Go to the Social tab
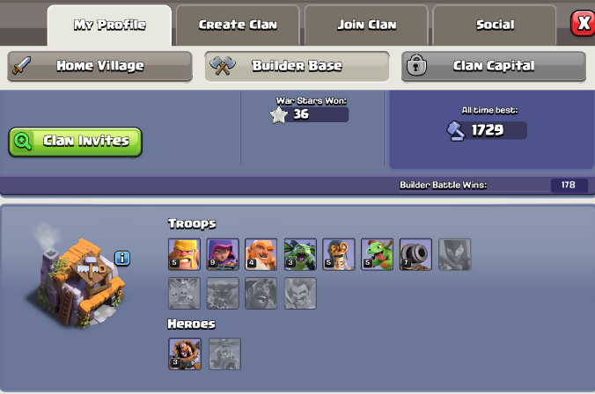595x394 pixels. [495, 25]
